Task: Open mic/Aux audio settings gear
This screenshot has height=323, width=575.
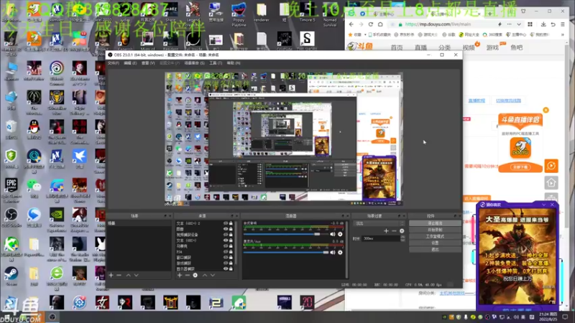Action: pos(340,253)
